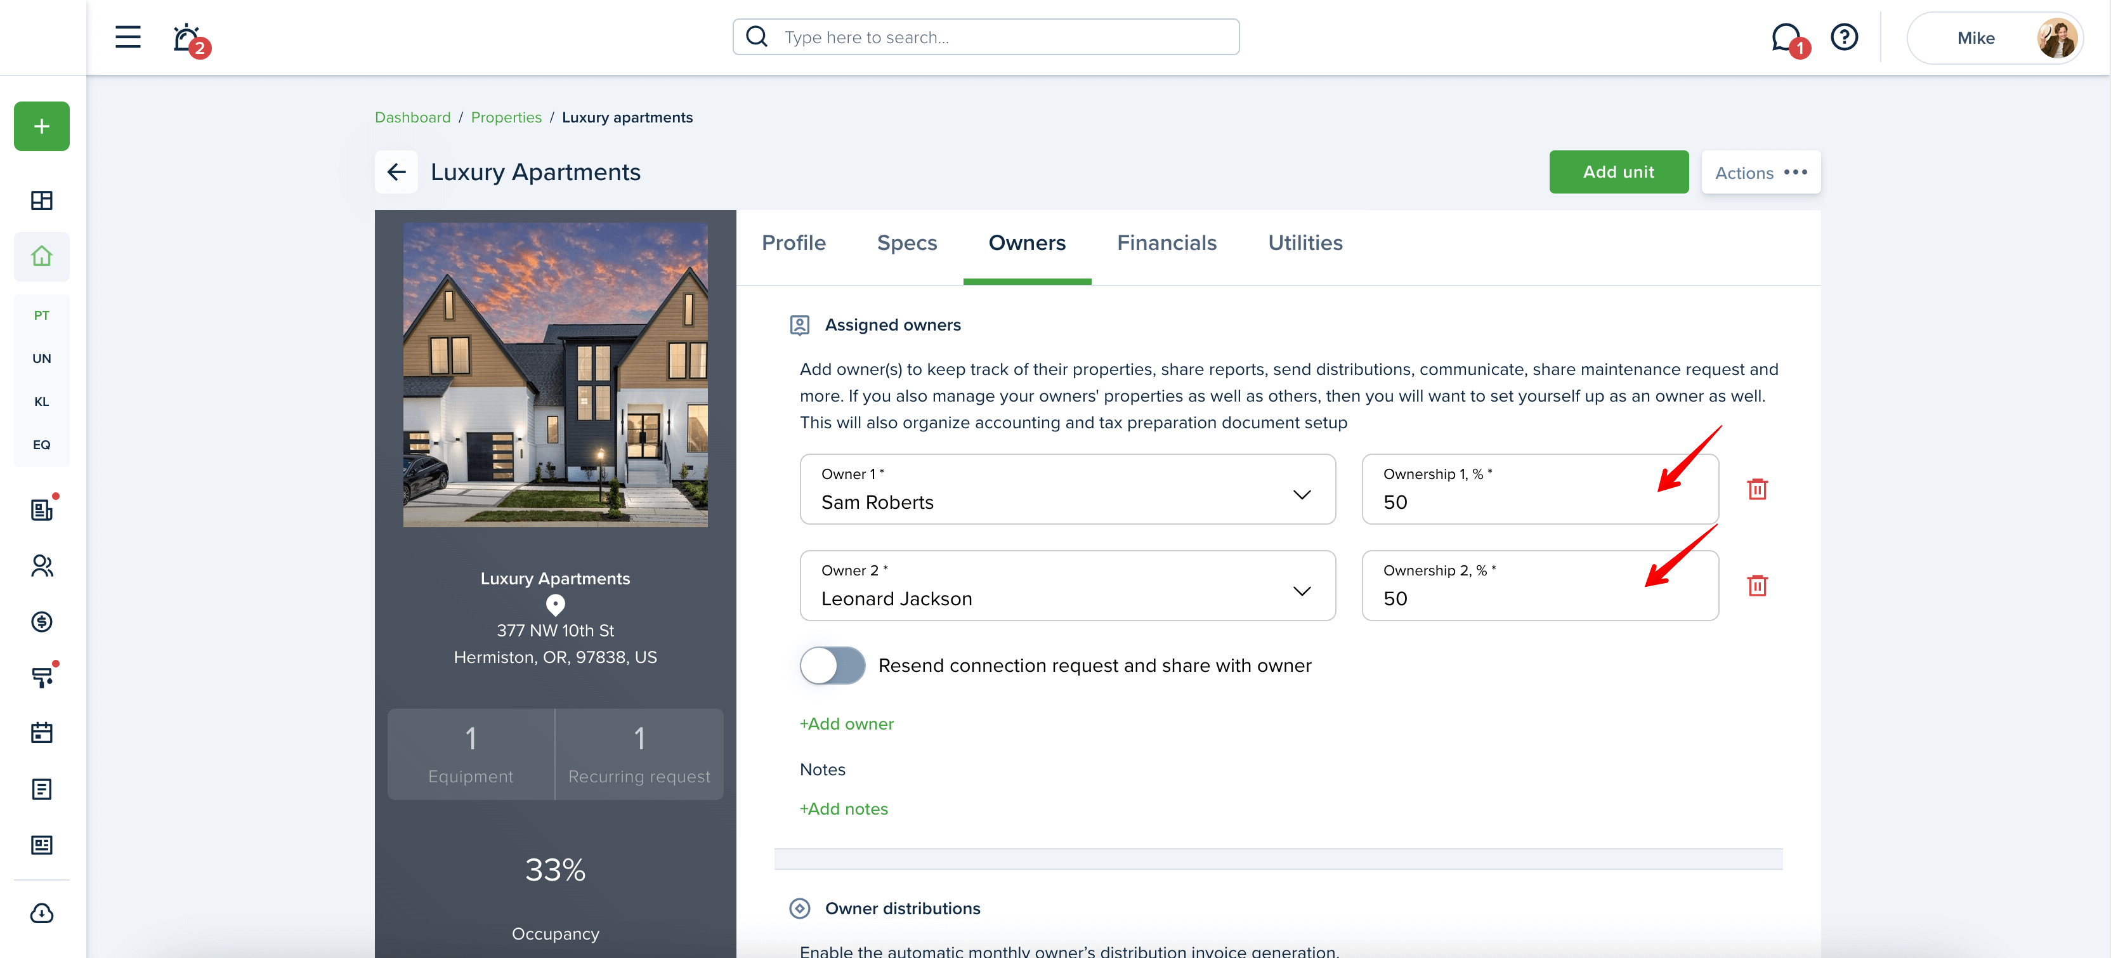The width and height of the screenshot is (2111, 958).
Task: Open chat messages icon
Action: click(x=1787, y=39)
